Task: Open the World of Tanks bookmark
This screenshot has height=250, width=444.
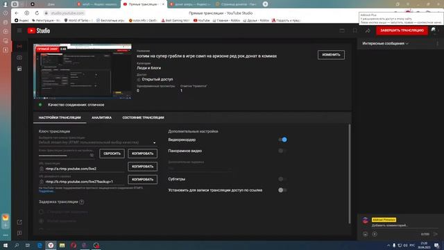Action: tap(78, 20)
